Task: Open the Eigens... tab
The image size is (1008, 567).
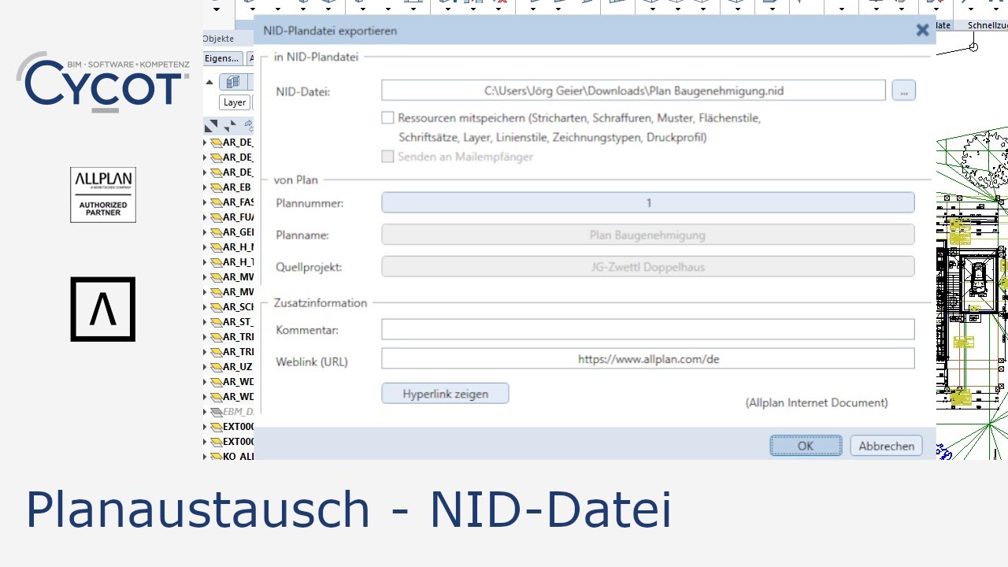Action: 222,58
